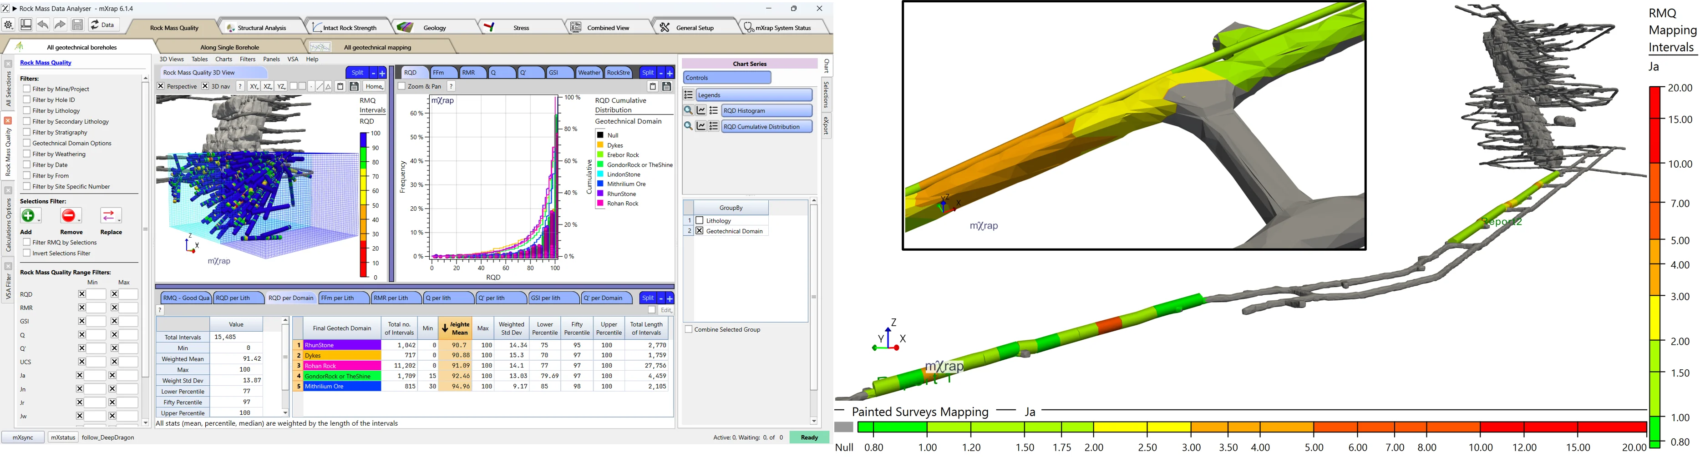Click the first blank color box in 3D toolbar

pyautogui.click(x=294, y=86)
